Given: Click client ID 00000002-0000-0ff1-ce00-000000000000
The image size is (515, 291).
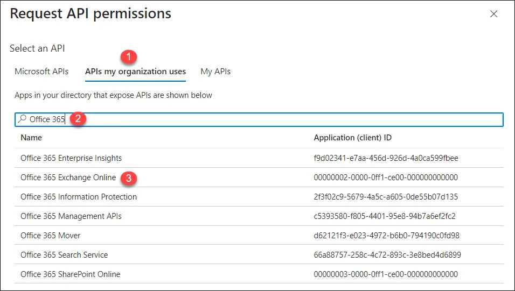Looking at the screenshot, I should click(x=386, y=178).
